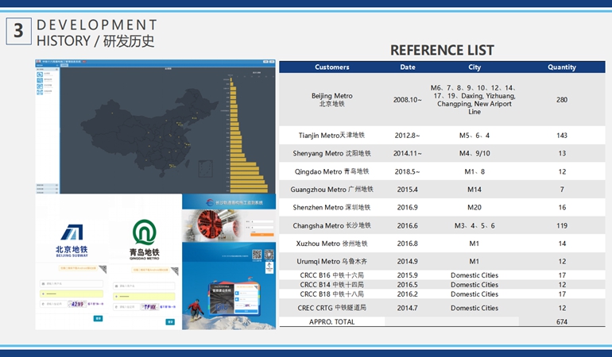Click the small South China Sea inset on map
This screenshot has width=612, height=357.
point(206,168)
